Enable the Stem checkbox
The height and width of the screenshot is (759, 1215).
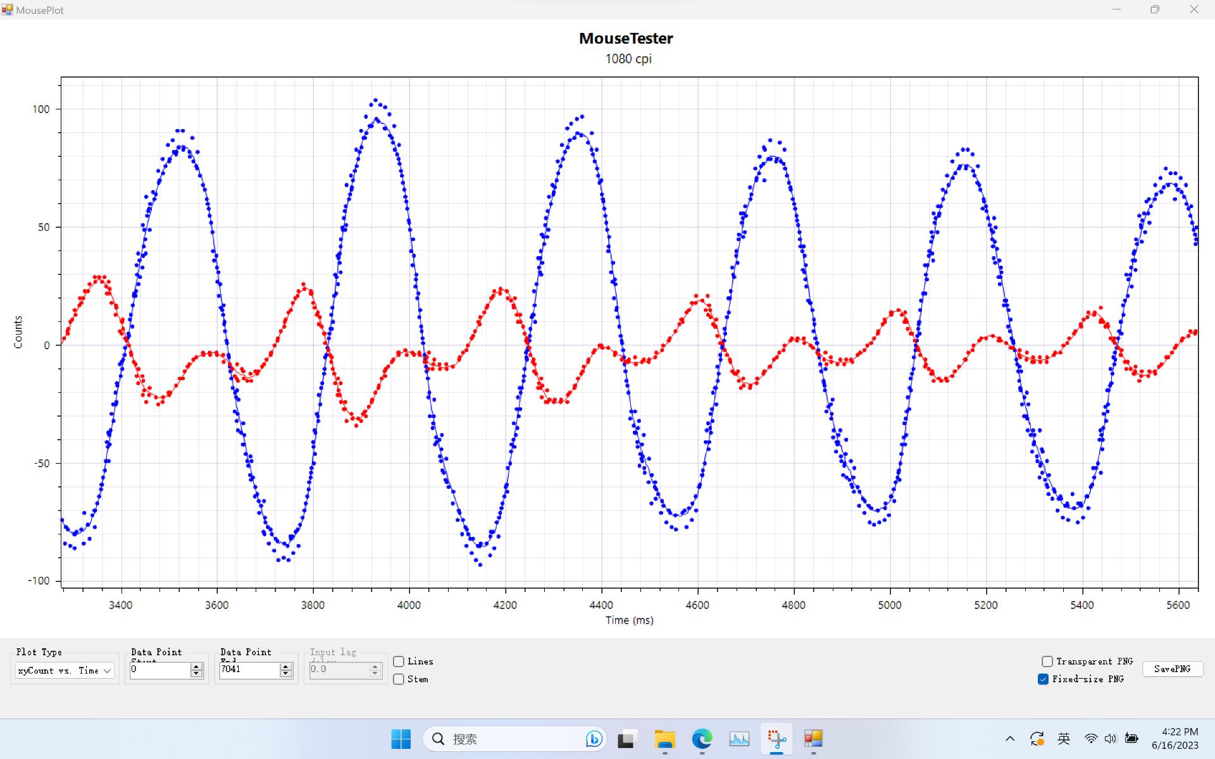point(399,679)
